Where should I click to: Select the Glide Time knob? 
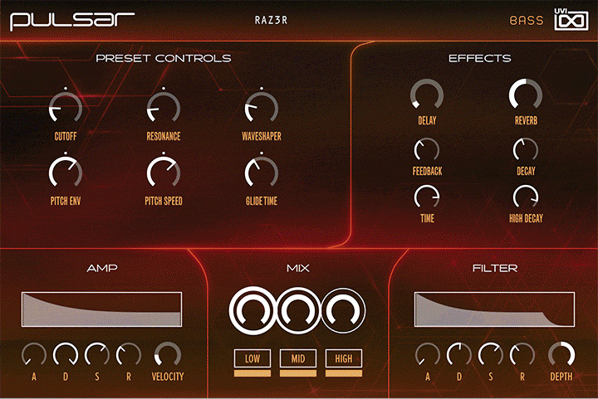(262, 173)
